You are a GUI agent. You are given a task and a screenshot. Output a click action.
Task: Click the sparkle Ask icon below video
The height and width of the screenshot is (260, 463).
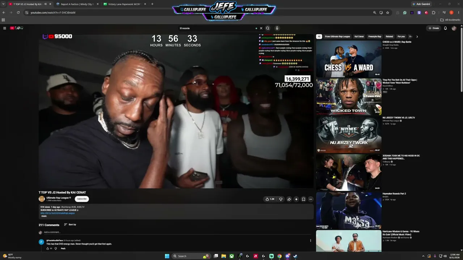296,199
